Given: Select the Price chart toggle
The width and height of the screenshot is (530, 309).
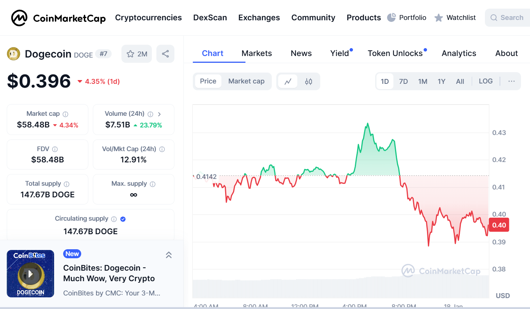Looking at the screenshot, I should pos(208,81).
